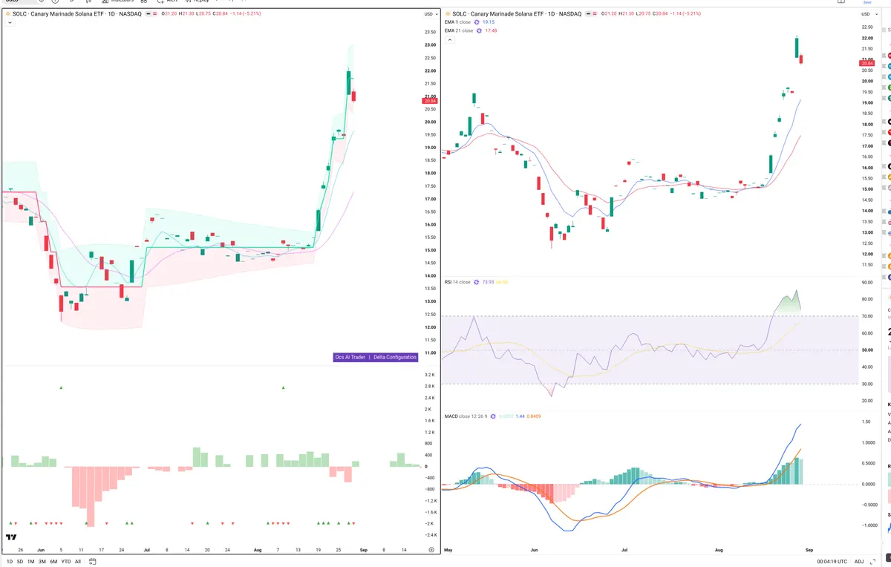Screen dimensions: 891x567
Task: Click Ocs AI Trader Delta Configuration label
Action: [x=376, y=357]
